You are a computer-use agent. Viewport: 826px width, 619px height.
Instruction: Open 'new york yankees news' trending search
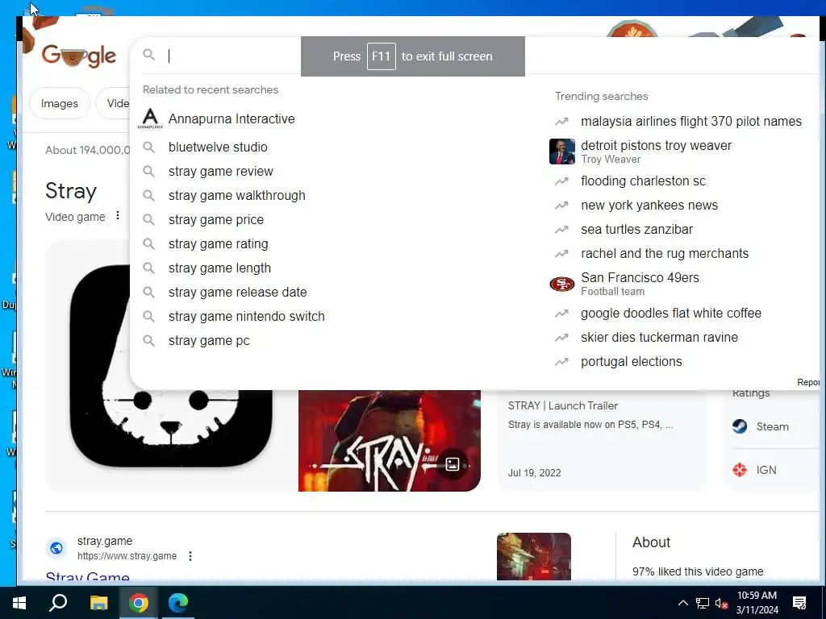click(649, 206)
